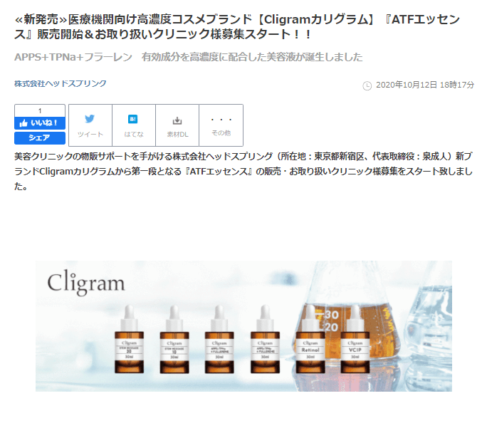Screen dimensions: 487x423
Task: Click the Retinol bottle in banner
Action: [x=310, y=339]
